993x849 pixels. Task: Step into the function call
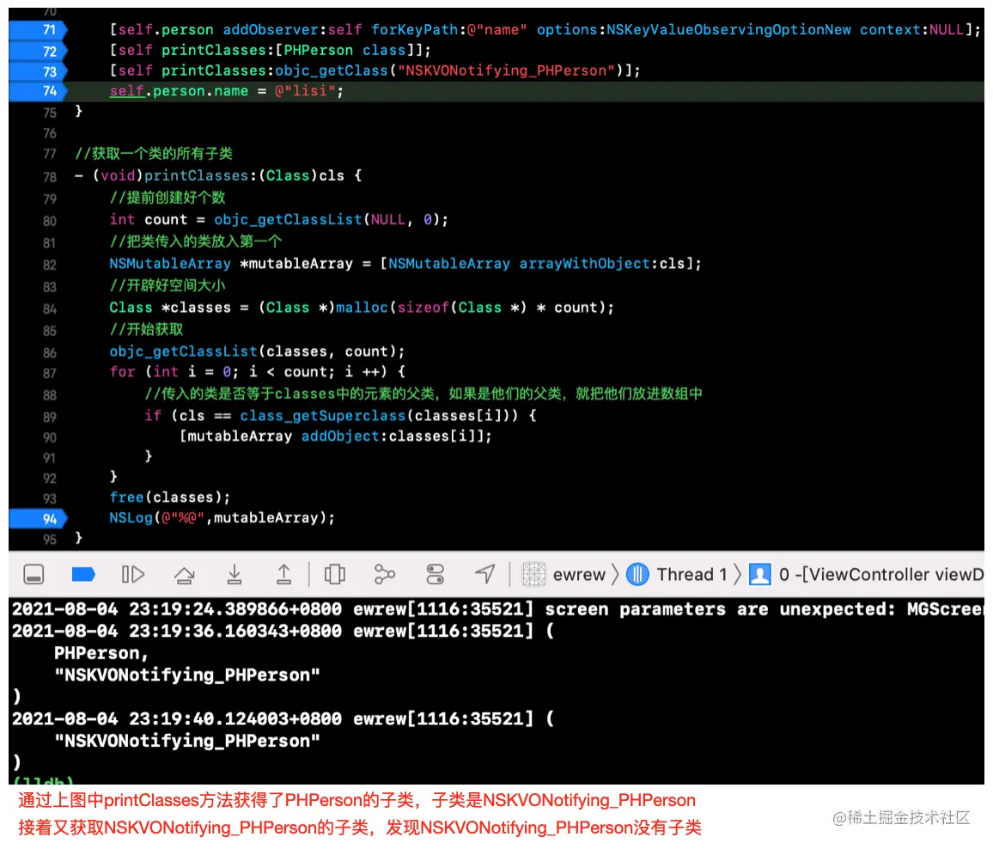click(x=235, y=575)
